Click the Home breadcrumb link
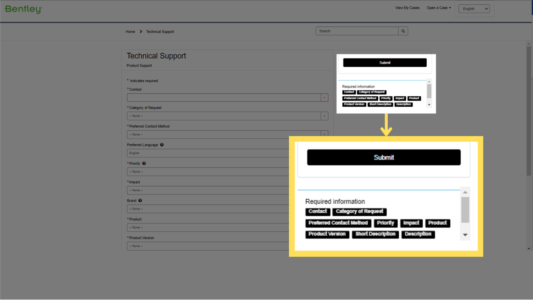 tap(131, 32)
